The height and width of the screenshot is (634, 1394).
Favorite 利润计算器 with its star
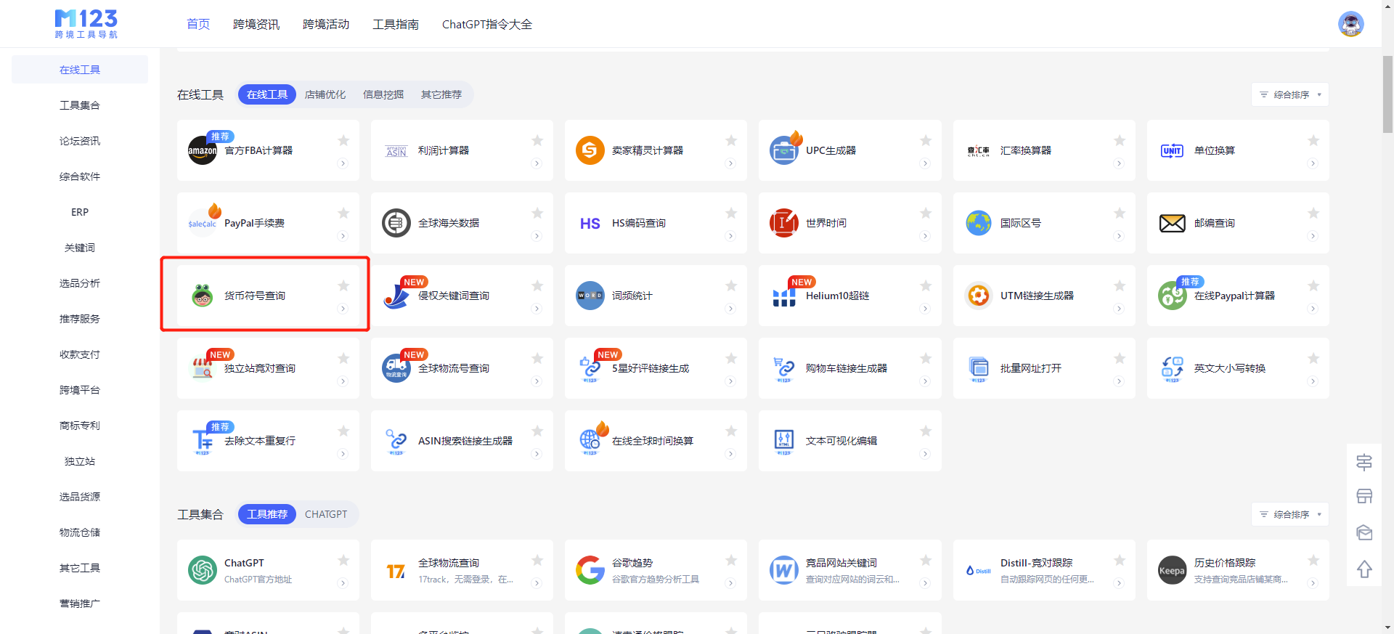[x=537, y=140]
